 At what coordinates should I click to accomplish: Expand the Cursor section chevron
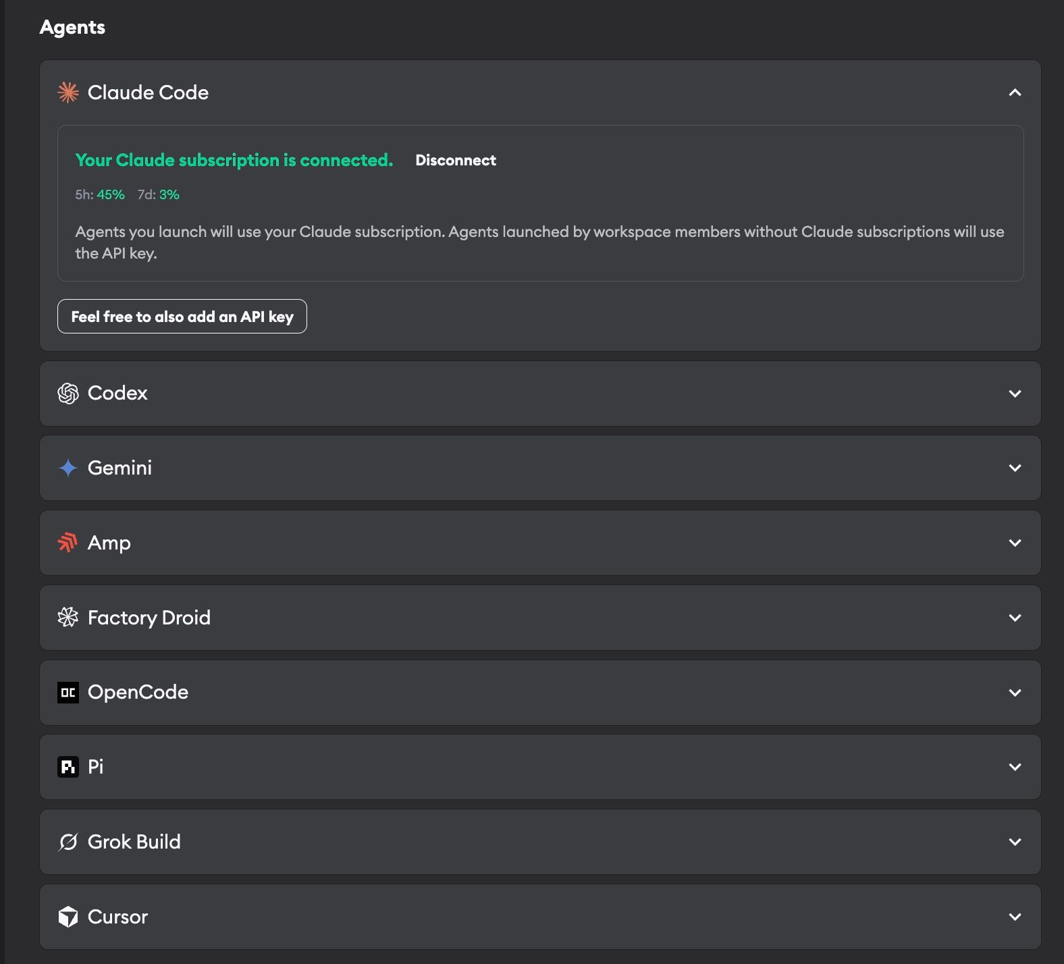[x=1015, y=917]
